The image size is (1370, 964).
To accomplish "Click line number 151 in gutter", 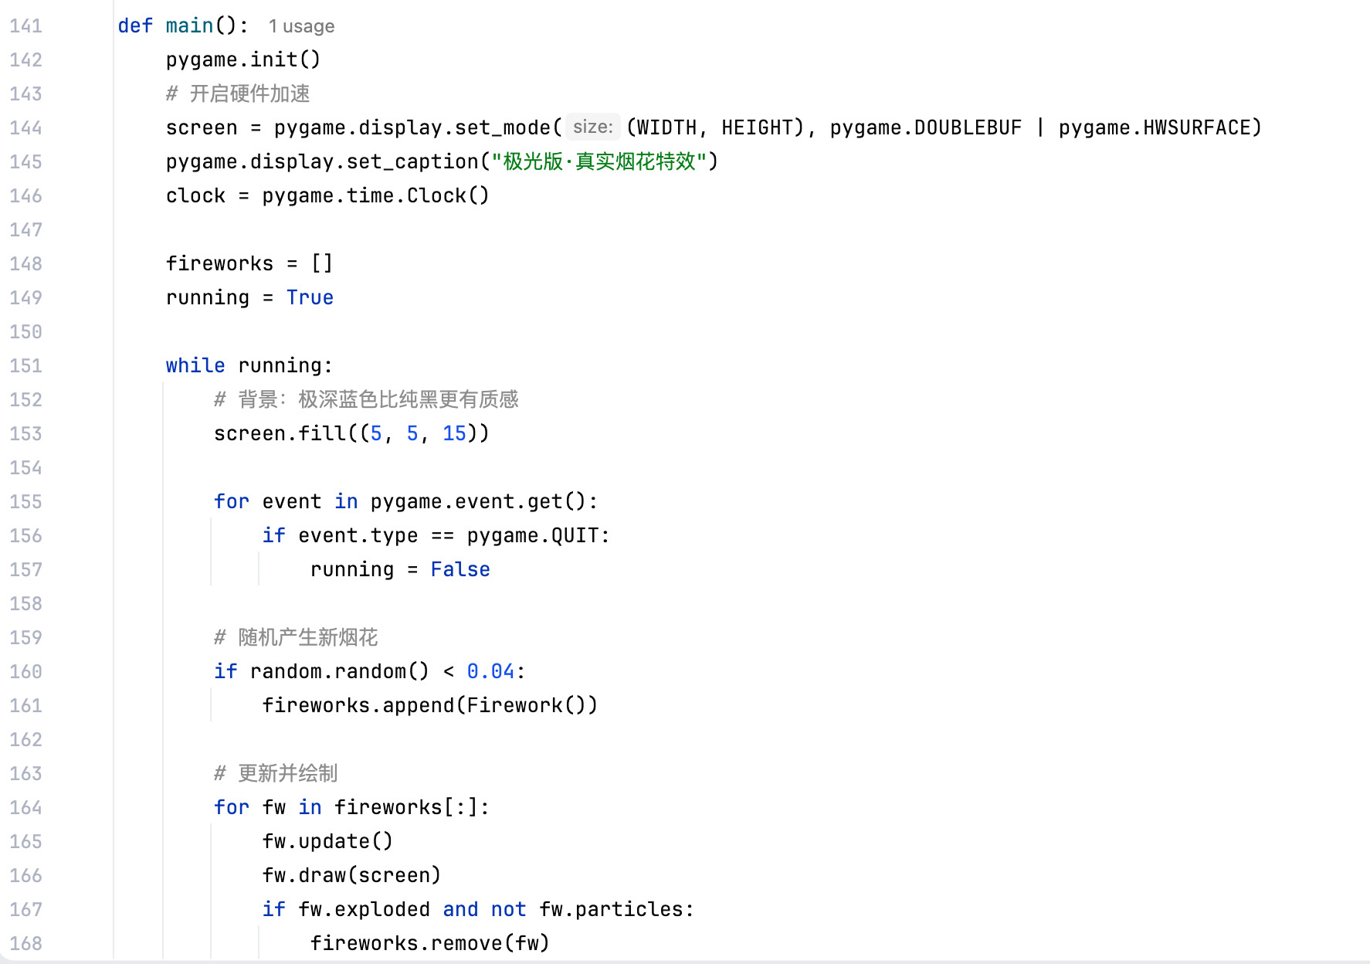I will point(25,366).
